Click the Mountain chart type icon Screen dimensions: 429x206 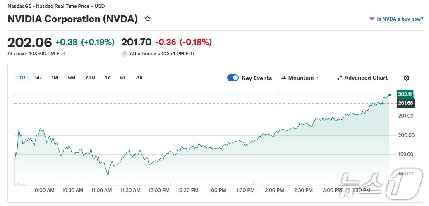tap(284, 78)
